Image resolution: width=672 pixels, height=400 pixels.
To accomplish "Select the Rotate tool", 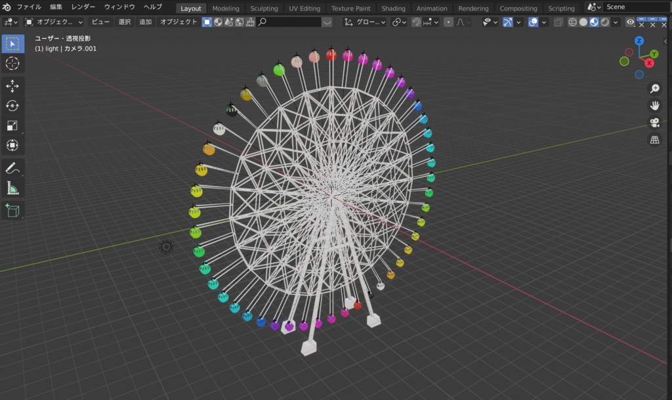I will click(x=12, y=106).
